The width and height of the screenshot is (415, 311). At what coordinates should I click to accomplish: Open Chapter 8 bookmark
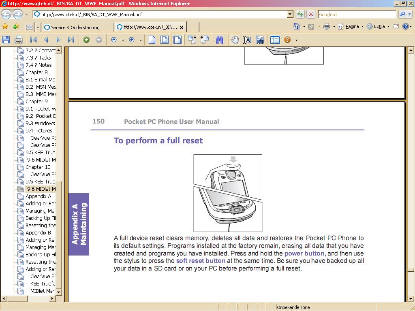(36, 72)
